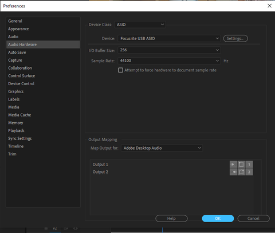
Task: Enable Attempt to force hardware to document sample rate
Action: 120,70
